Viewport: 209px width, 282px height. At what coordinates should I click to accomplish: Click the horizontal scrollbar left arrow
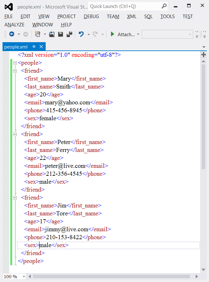pos(30,276)
